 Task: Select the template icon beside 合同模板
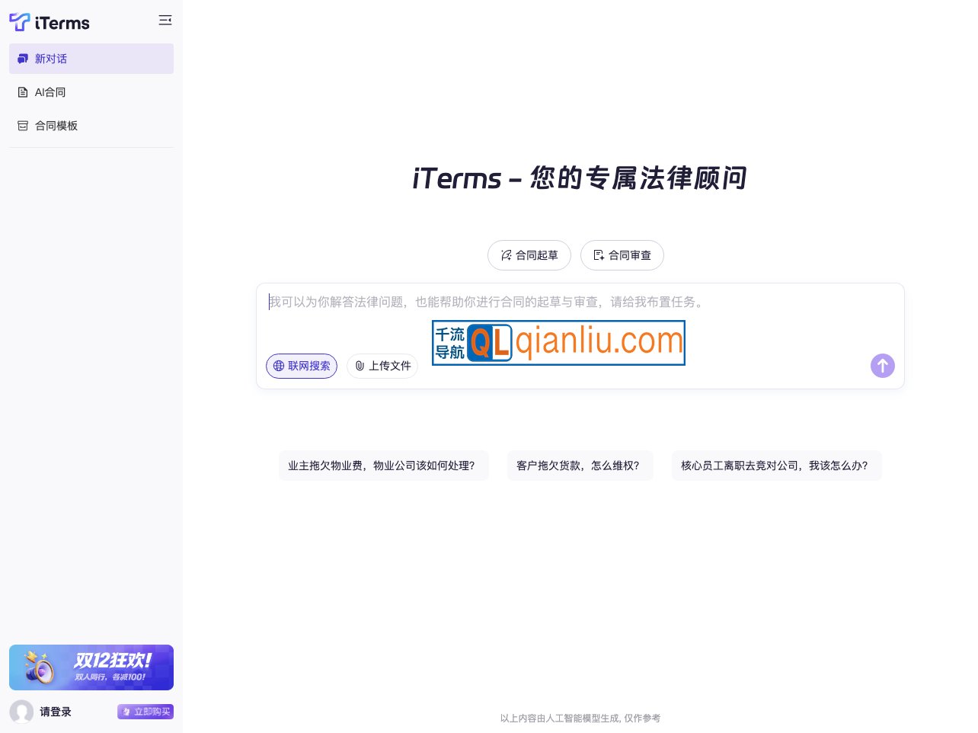click(23, 126)
